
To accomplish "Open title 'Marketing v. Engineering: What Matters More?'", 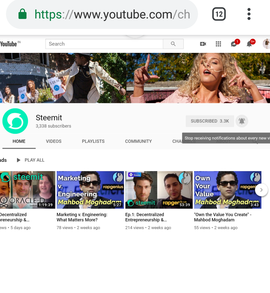I will [82, 217].
